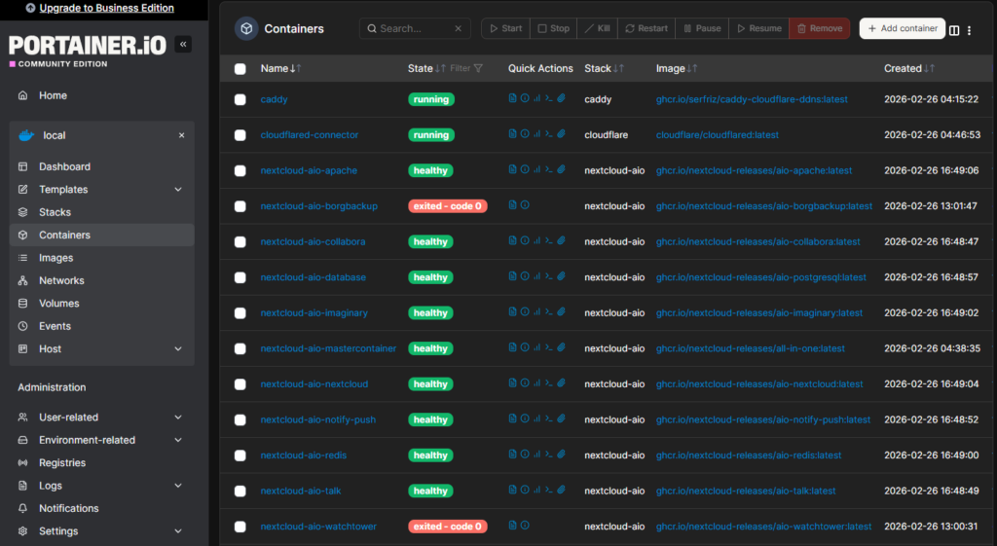The image size is (997, 546).
Task: Select the caddy container checkbox
Action: pos(240,99)
